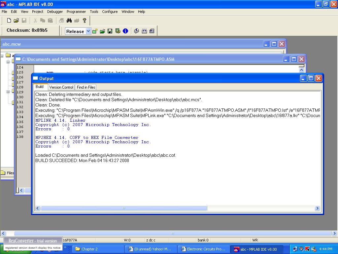This screenshot has height=254, width=338.
Task: Open the Release build configuration dropdown
Action: coord(88,31)
